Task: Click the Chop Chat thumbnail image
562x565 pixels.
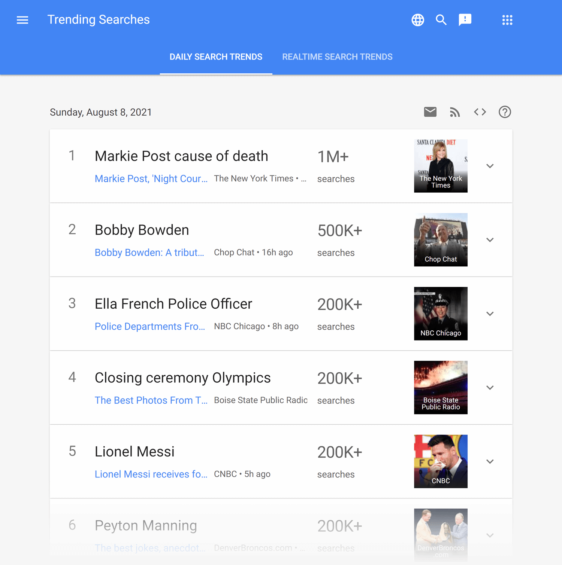Action: [x=441, y=240]
